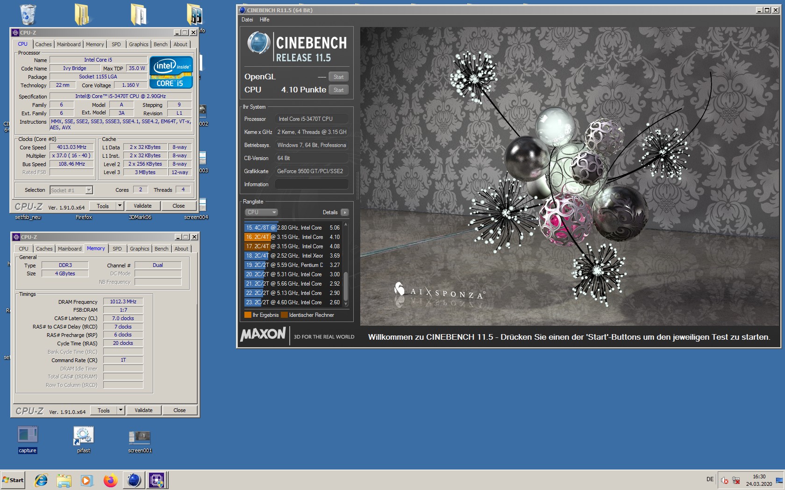Open Bench tab in lower CPU-Z
This screenshot has height=490, width=785.
[x=162, y=249]
